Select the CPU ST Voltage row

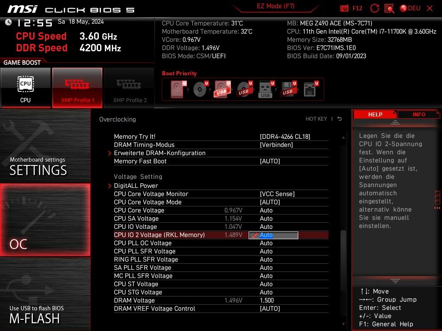point(221,284)
